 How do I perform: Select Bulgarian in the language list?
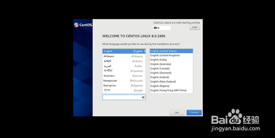(124, 85)
